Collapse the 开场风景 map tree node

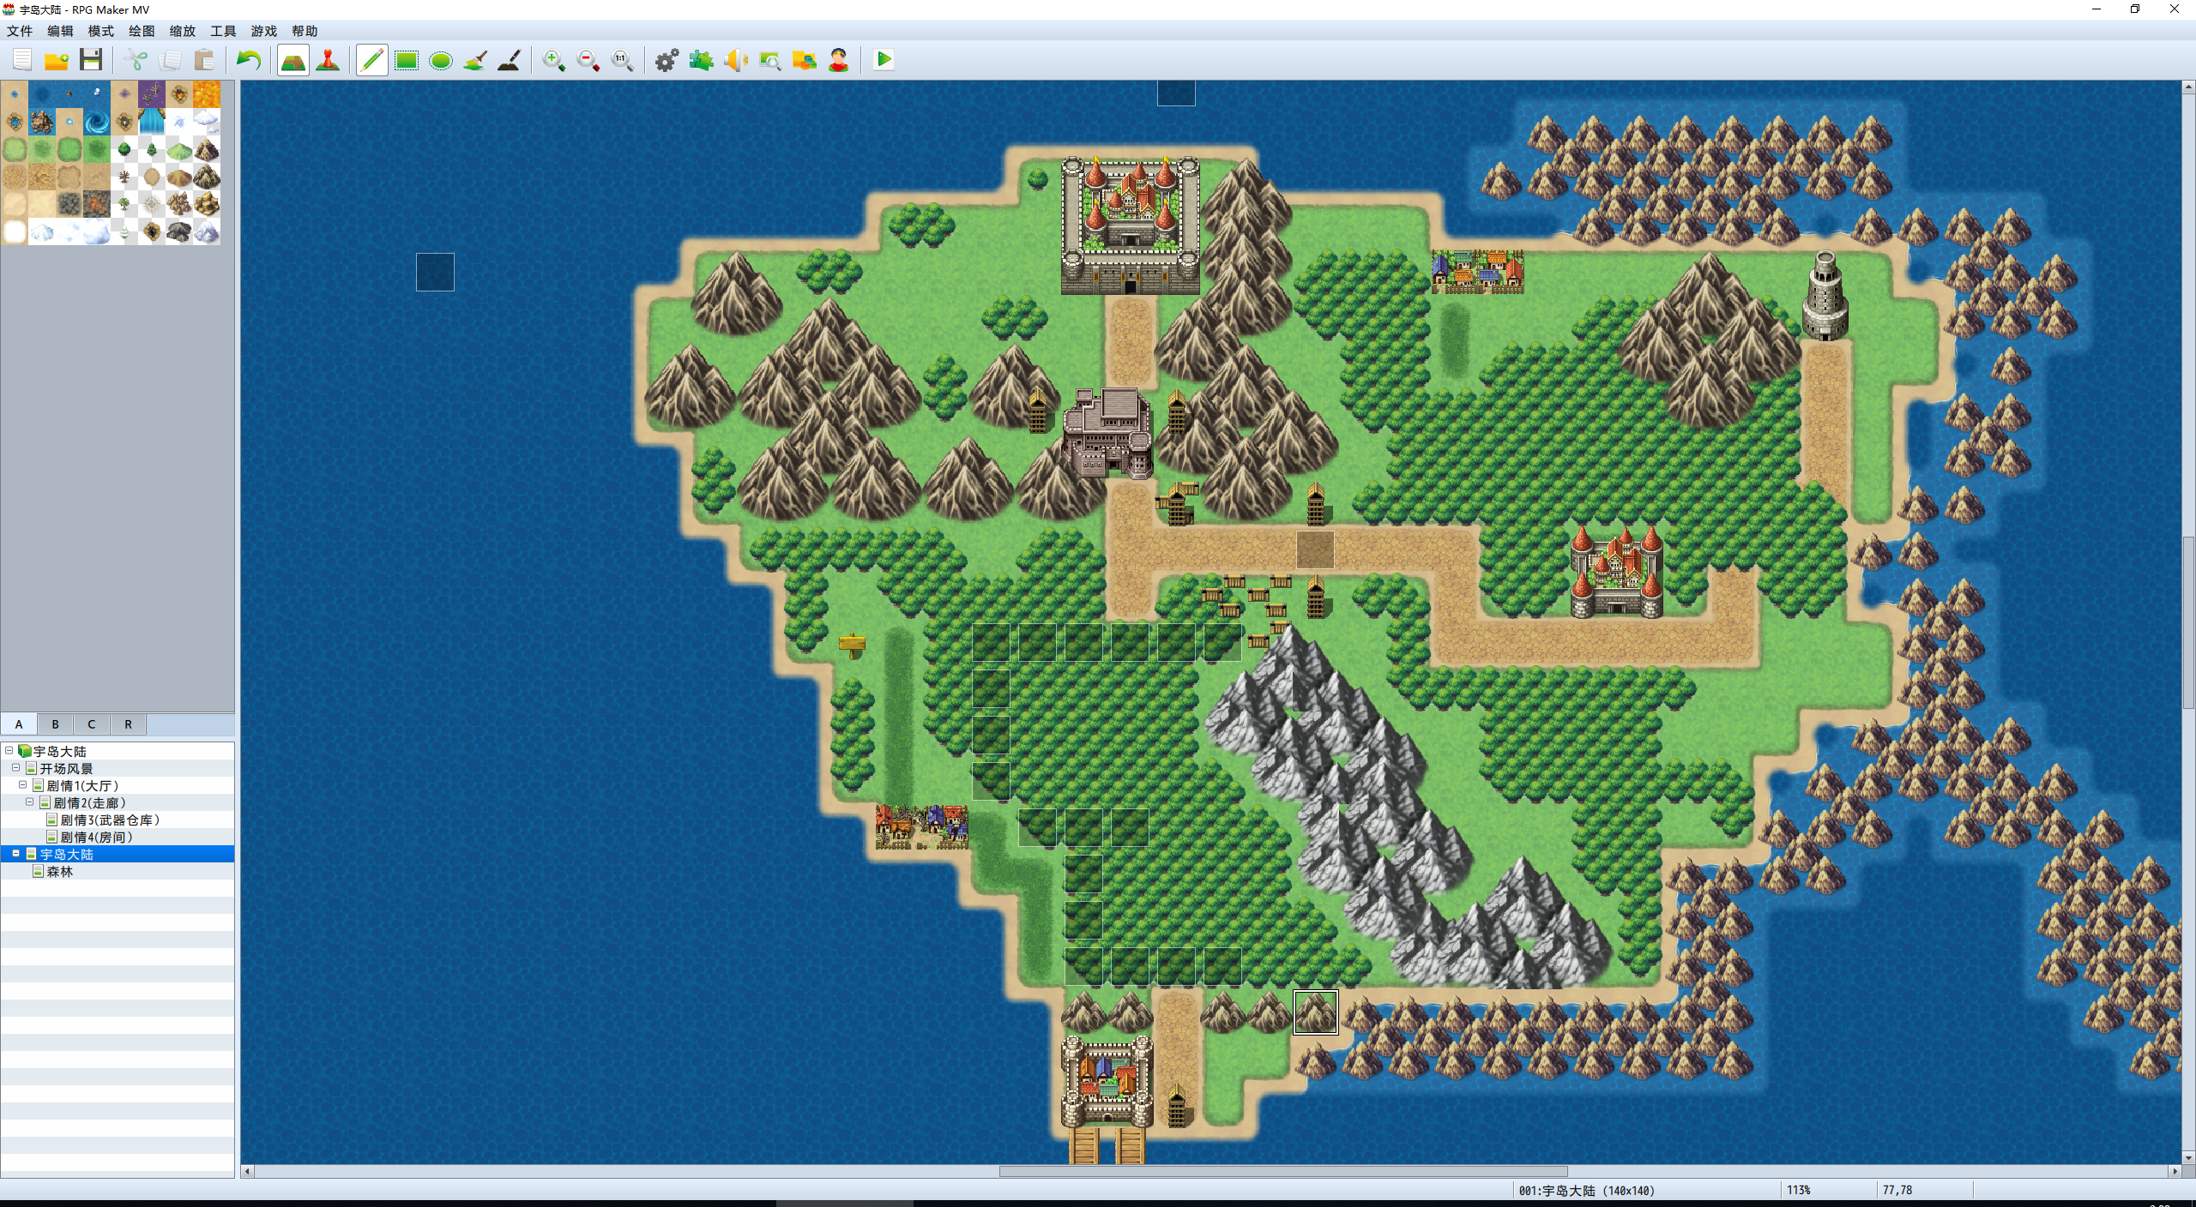tap(16, 767)
